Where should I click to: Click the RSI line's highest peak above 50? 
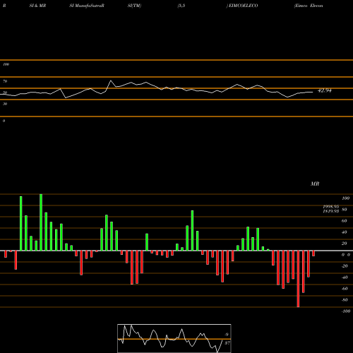[111, 80]
